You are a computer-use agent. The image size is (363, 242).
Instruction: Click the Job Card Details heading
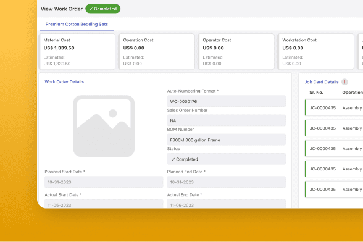pyautogui.click(x=321, y=82)
